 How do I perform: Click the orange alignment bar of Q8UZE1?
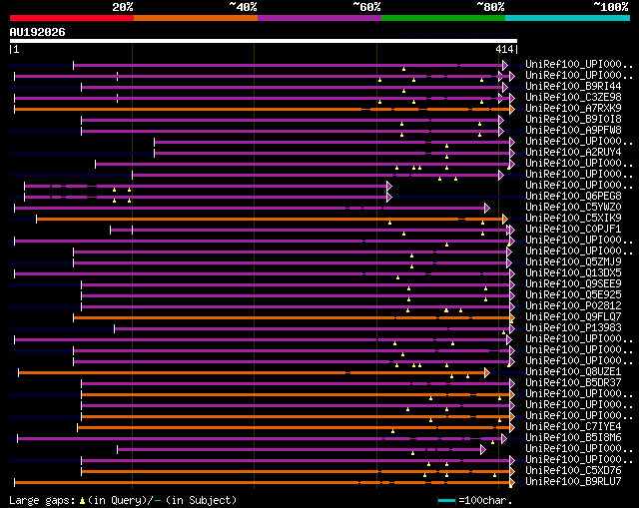(252, 372)
